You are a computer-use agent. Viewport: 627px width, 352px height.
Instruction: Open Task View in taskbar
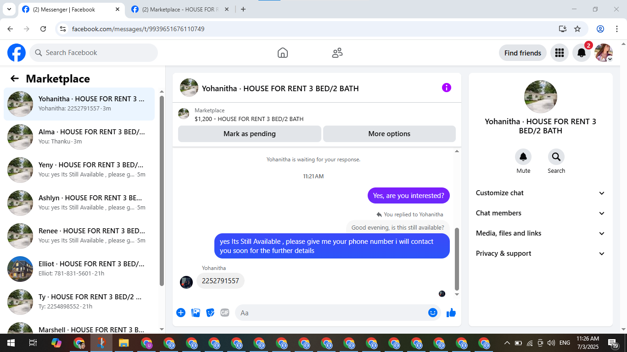tap(33, 343)
